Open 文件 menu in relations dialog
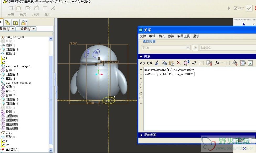The width and height of the screenshot is (256, 153). tap(143, 36)
